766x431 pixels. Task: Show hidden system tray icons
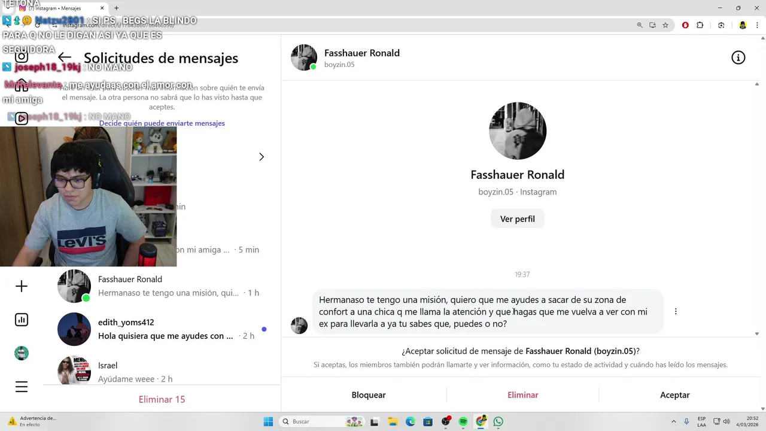(674, 421)
